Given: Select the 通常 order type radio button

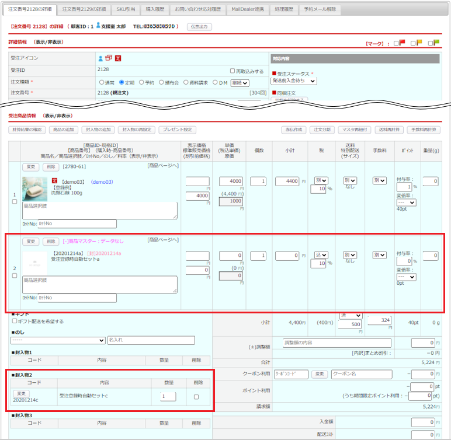Looking at the screenshot, I should 102,83.
